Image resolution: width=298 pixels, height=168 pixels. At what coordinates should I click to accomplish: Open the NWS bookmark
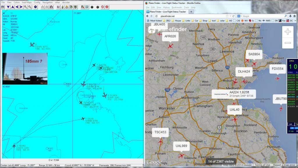[267, 20]
